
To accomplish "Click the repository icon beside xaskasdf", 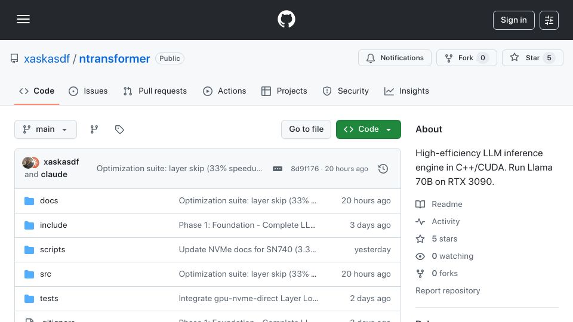I will pos(14,58).
